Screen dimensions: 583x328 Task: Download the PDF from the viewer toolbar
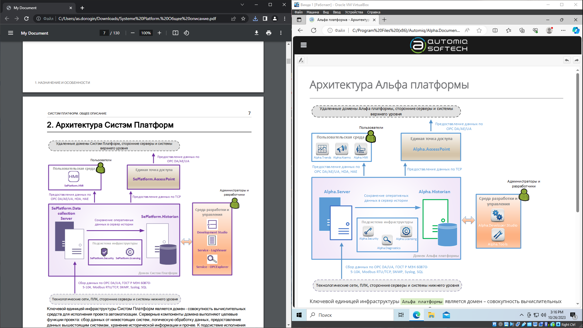pos(257,33)
